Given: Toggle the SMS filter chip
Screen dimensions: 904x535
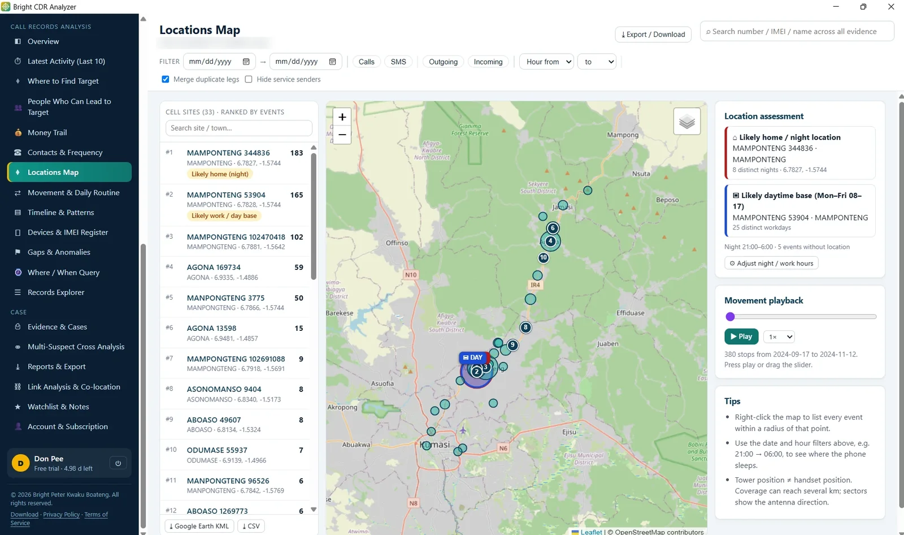Looking at the screenshot, I should coord(398,62).
